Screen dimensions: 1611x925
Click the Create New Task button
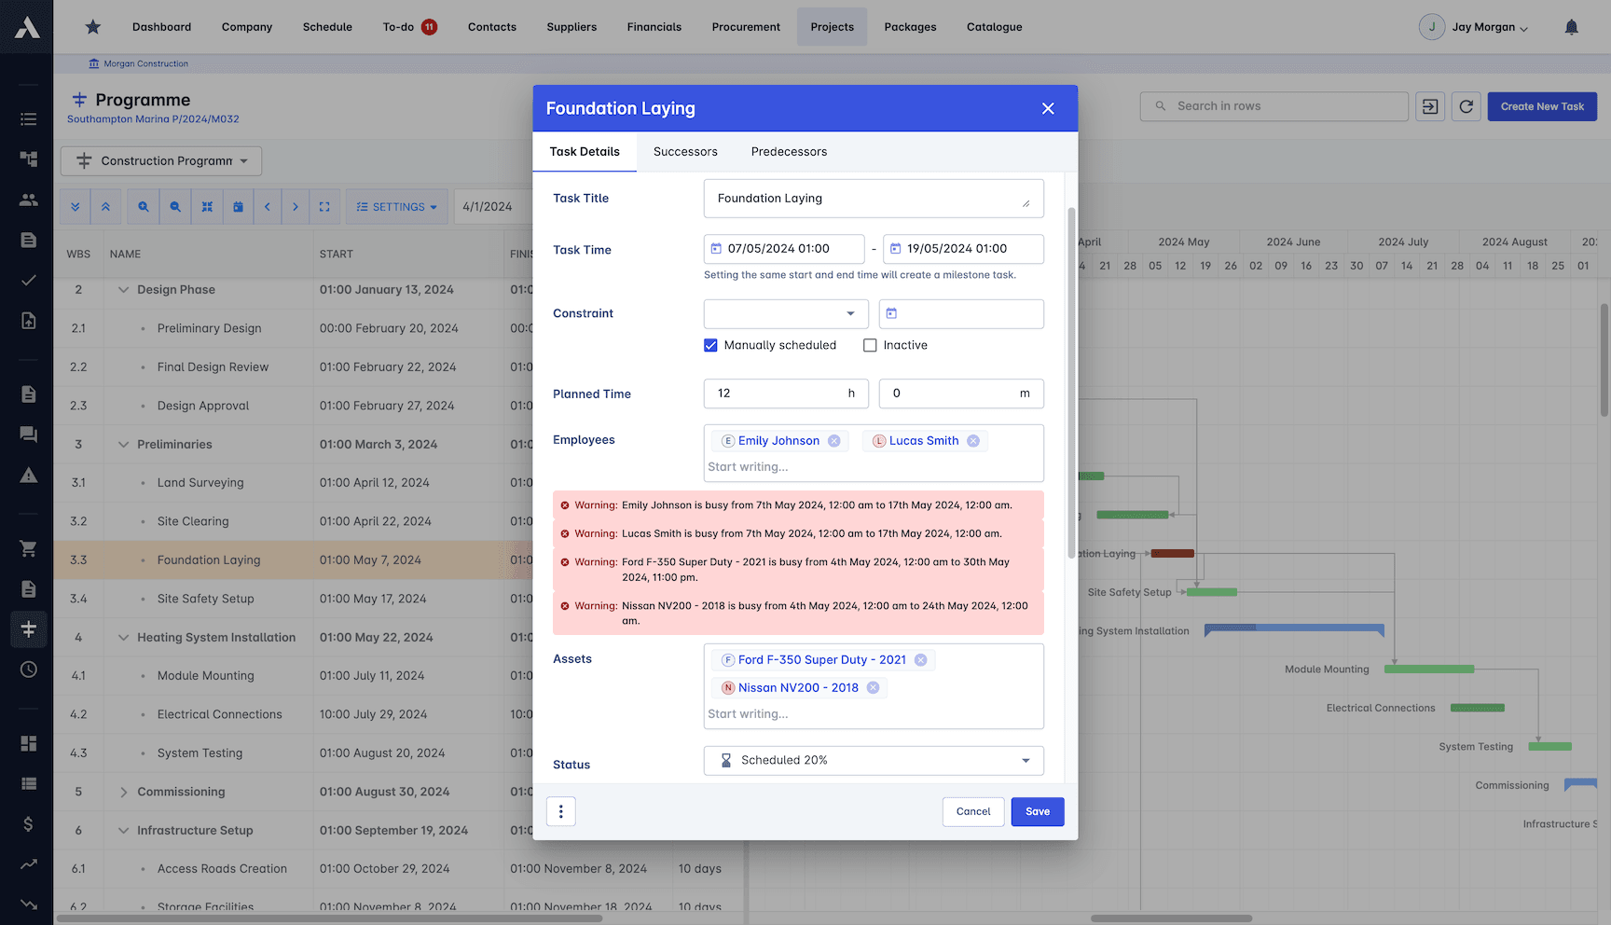point(1542,106)
